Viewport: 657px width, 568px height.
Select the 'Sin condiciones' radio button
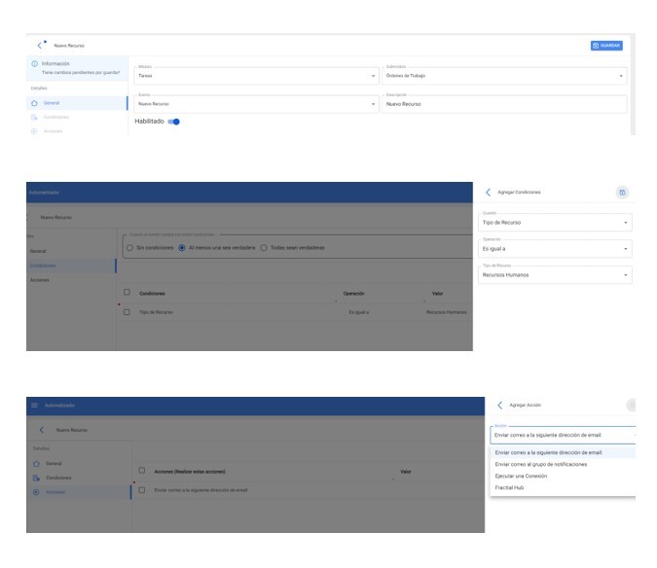129,248
